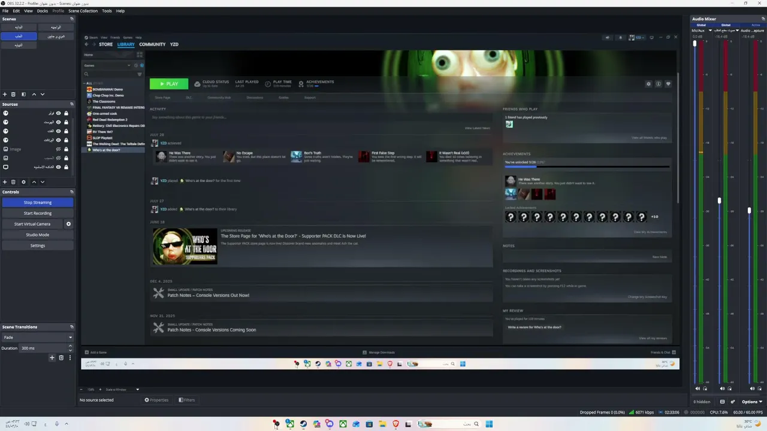767x431 pixels.
Task: Open the Audio Mixer Options dropdown
Action: point(752,402)
